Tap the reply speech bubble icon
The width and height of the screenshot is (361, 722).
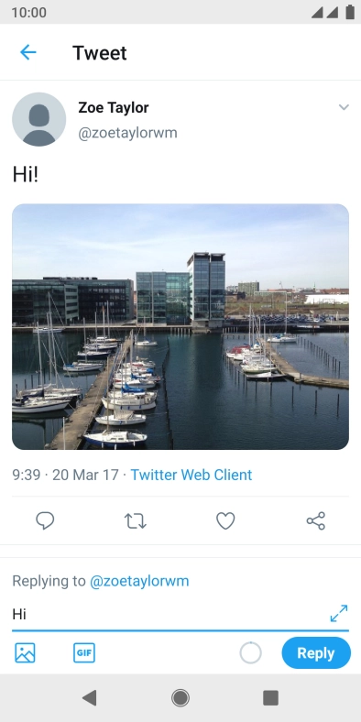[45, 520]
